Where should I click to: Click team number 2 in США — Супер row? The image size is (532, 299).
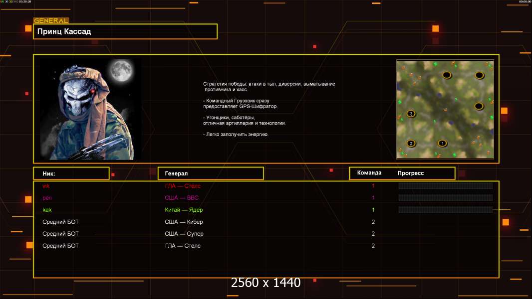[x=373, y=234]
